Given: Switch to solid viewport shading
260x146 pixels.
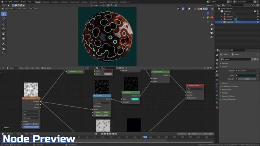Looking at the screenshot, I should click(201, 9).
